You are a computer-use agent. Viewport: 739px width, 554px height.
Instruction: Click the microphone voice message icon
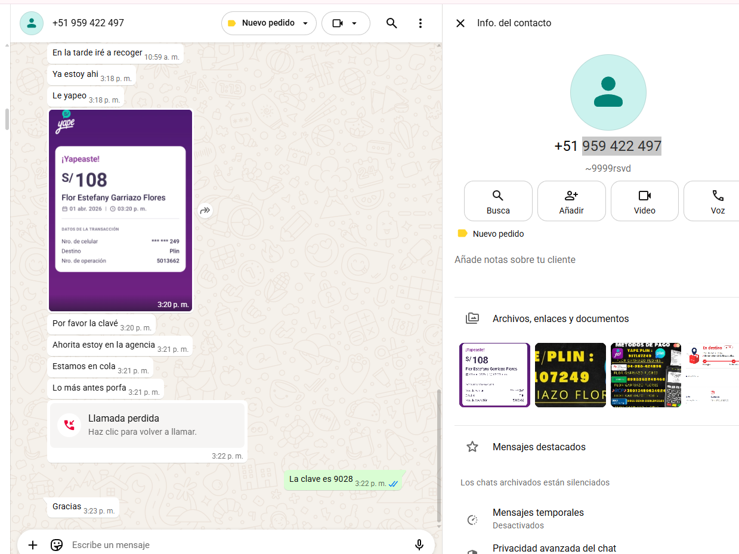pos(419,544)
